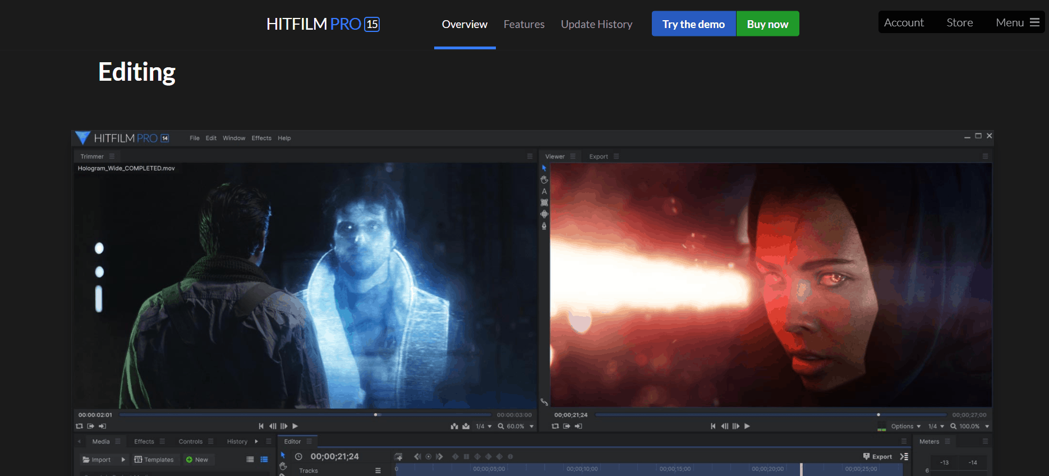
Task: Open the Viewer Options dropdown
Action: click(905, 426)
